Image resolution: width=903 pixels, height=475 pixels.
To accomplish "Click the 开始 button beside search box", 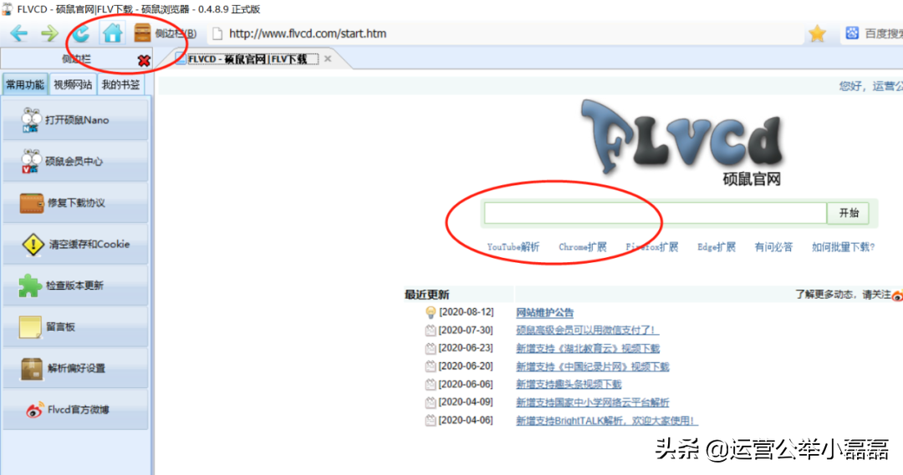I will pyautogui.click(x=849, y=213).
